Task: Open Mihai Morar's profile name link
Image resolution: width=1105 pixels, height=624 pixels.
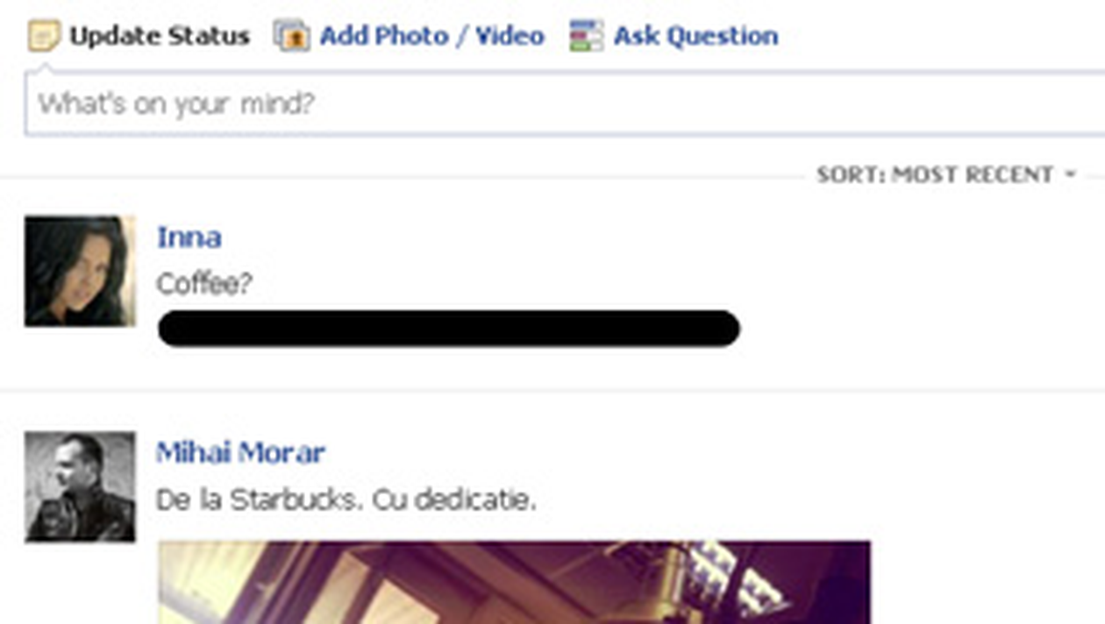Action: (240, 452)
